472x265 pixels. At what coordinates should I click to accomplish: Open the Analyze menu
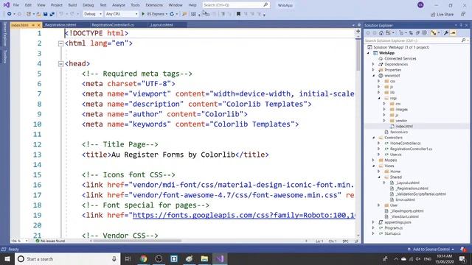point(119,5)
